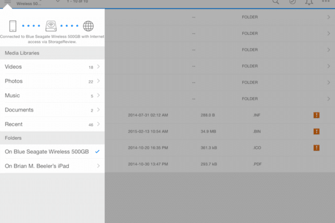
Task: Tap the 361.3 kB size value
Action: (x=209, y=148)
